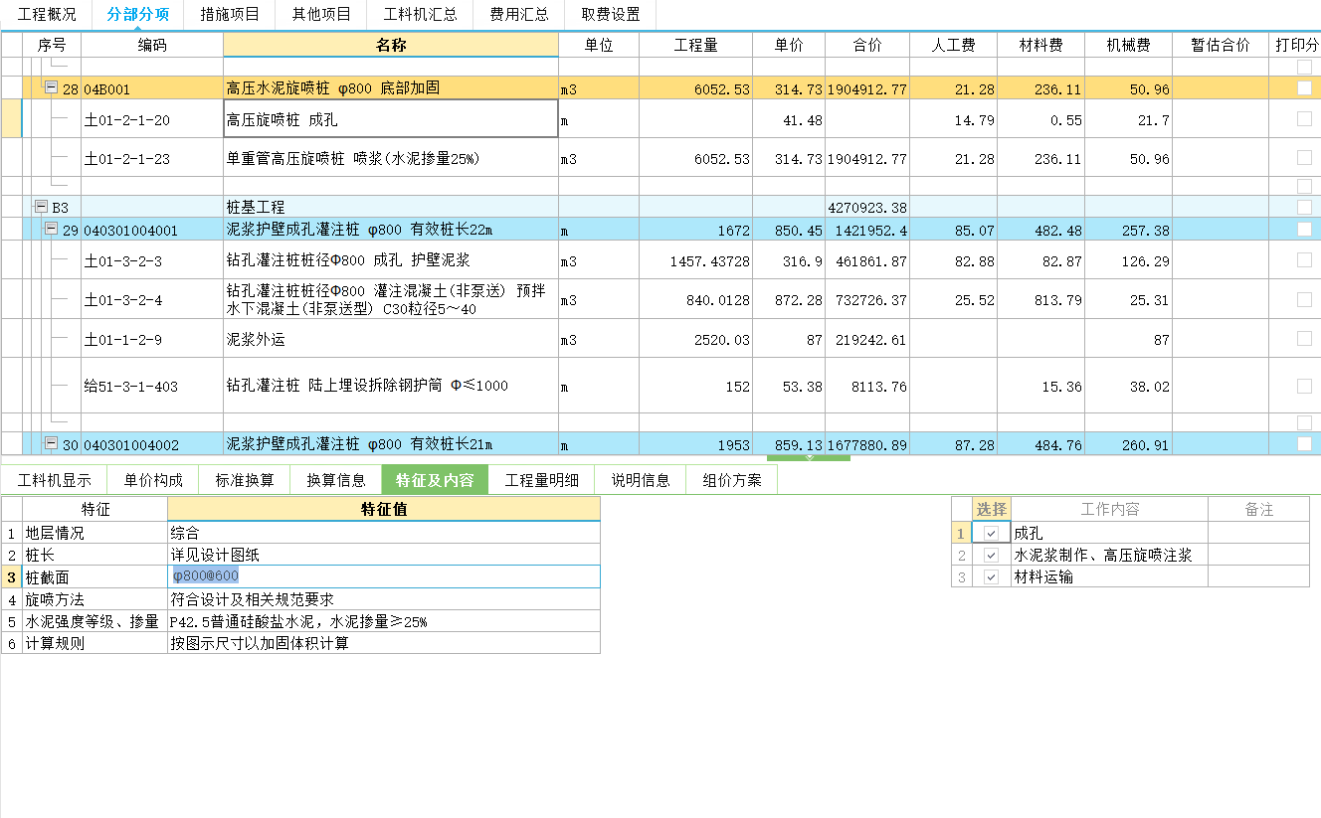Select the 桩长 value 详见设计图纸 cell
The image size is (1321, 818).
click(384, 555)
